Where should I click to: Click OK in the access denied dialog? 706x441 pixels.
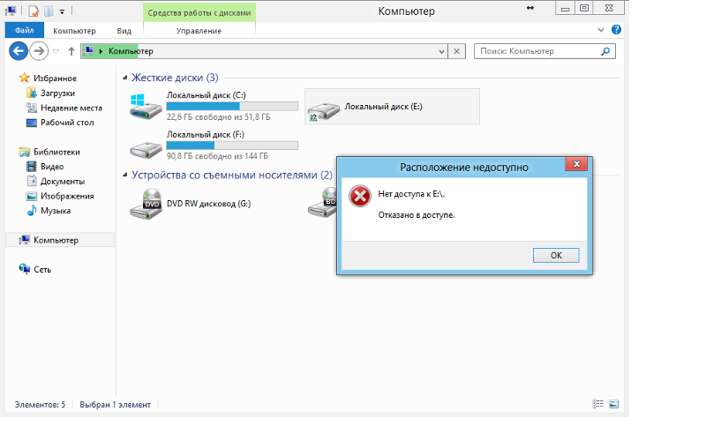[x=556, y=255]
